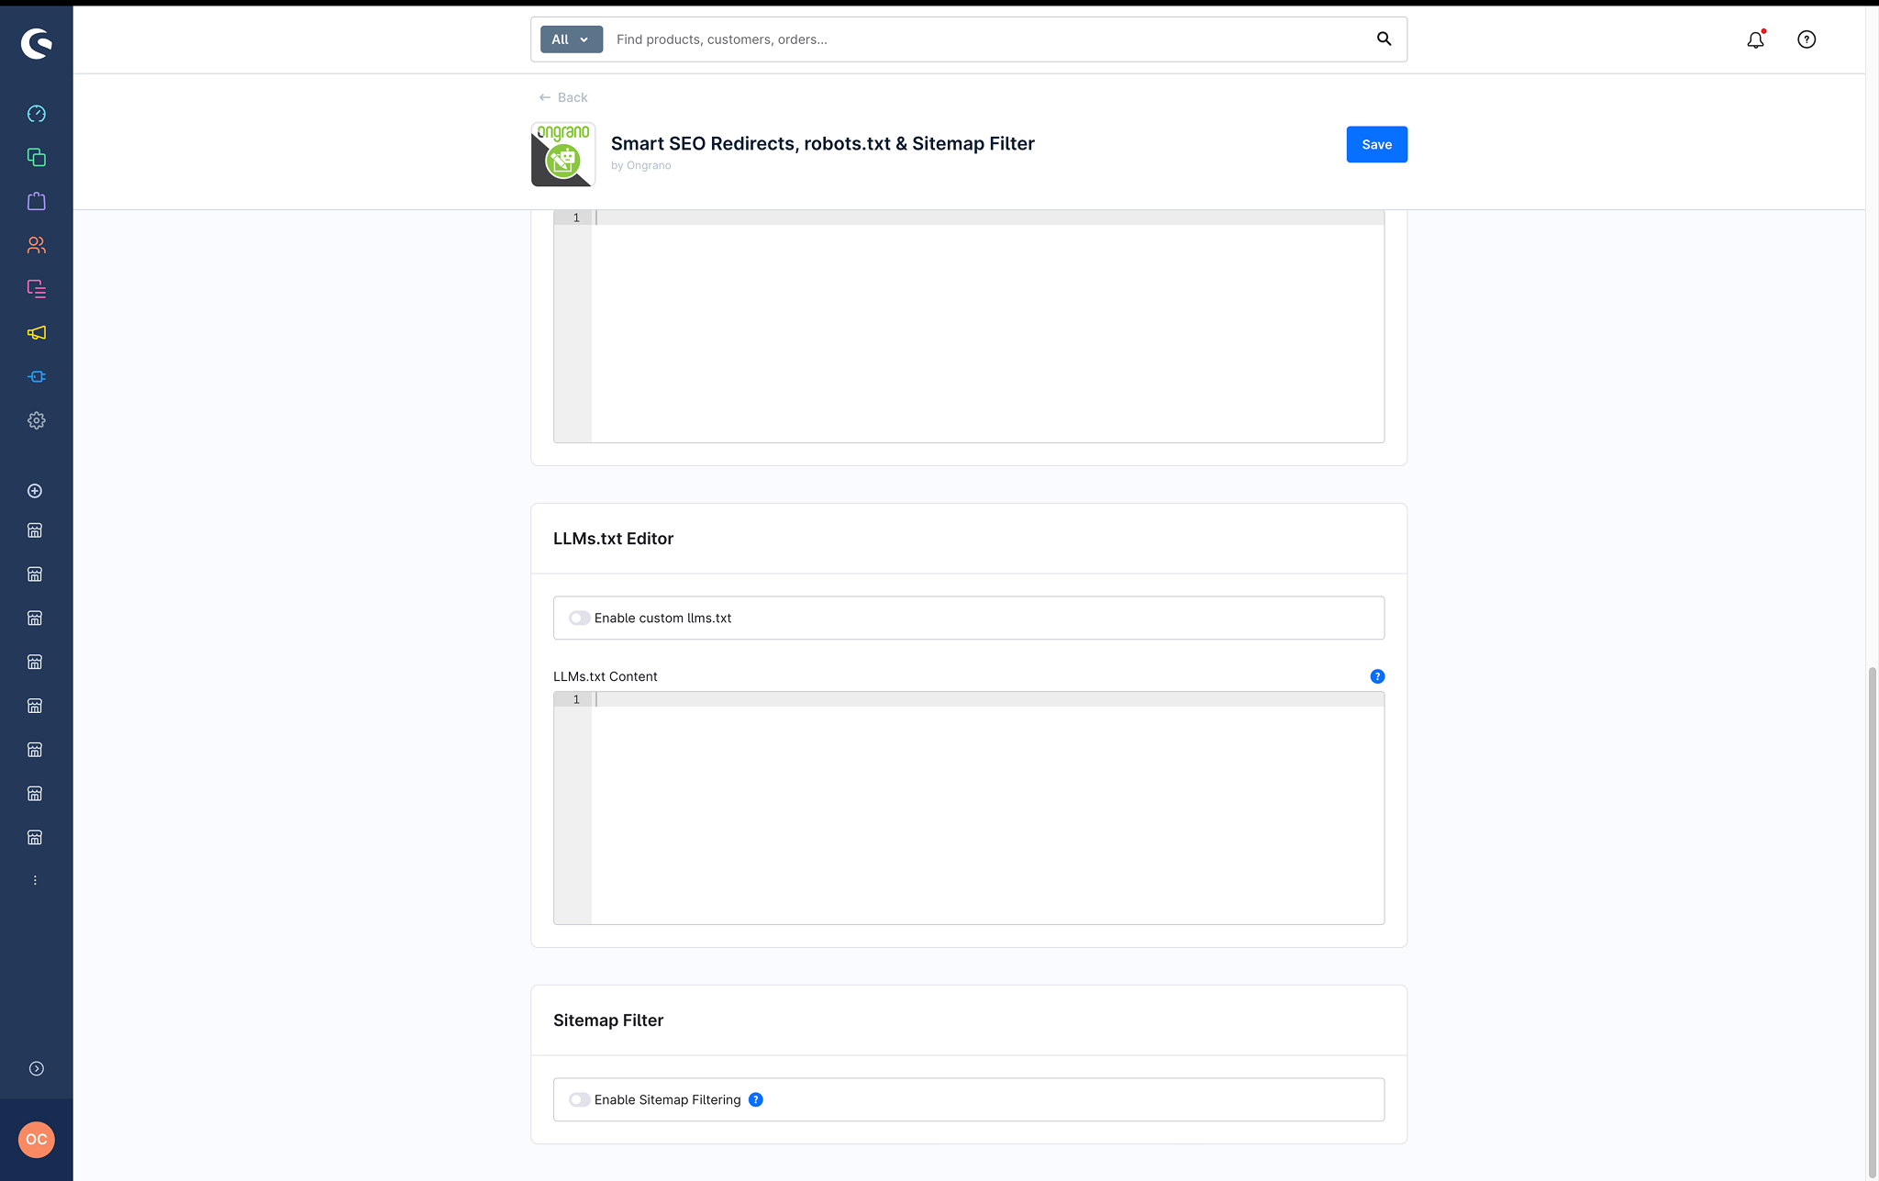Open the Extensions plug icon
This screenshot has width=1879, height=1181.
pyautogui.click(x=36, y=376)
